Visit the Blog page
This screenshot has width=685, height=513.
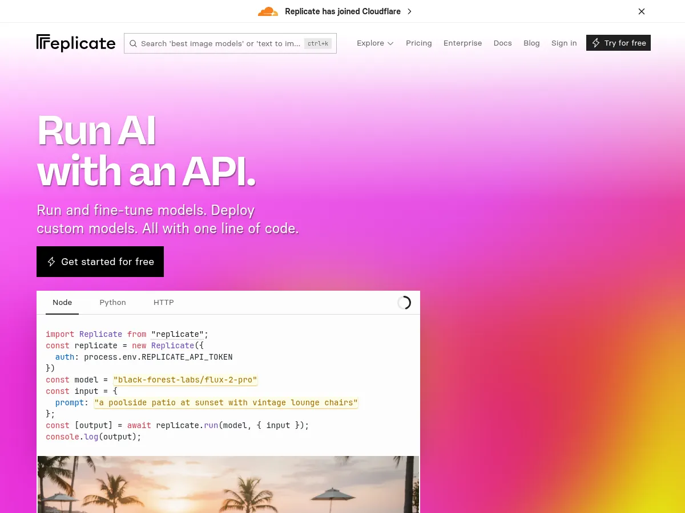(531, 43)
